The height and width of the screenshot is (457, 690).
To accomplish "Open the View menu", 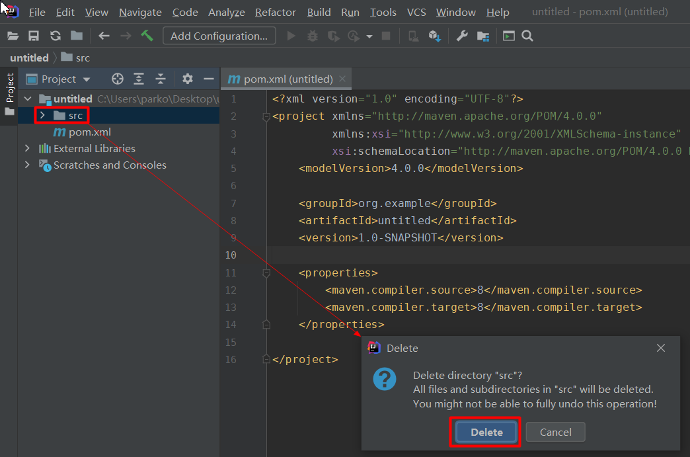I will click(96, 13).
